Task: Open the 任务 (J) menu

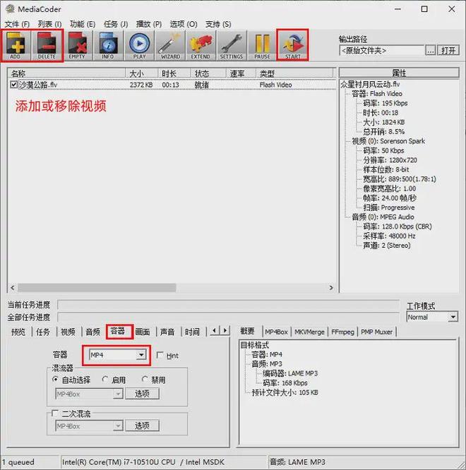Action: point(116,24)
